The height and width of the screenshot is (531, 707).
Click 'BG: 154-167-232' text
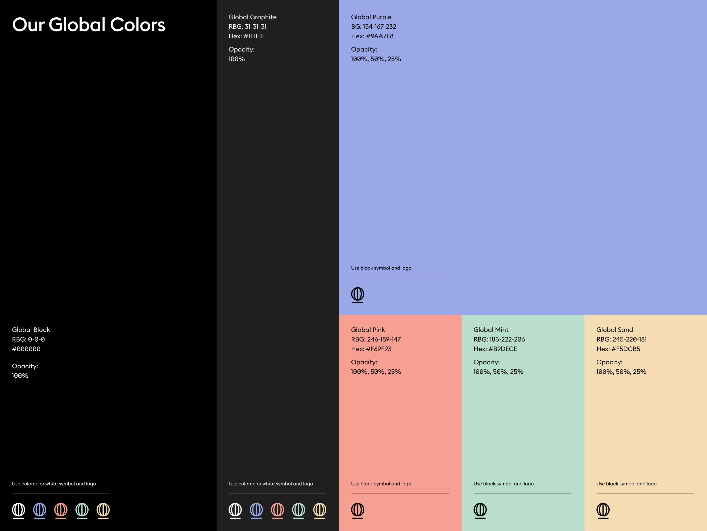[x=374, y=27]
